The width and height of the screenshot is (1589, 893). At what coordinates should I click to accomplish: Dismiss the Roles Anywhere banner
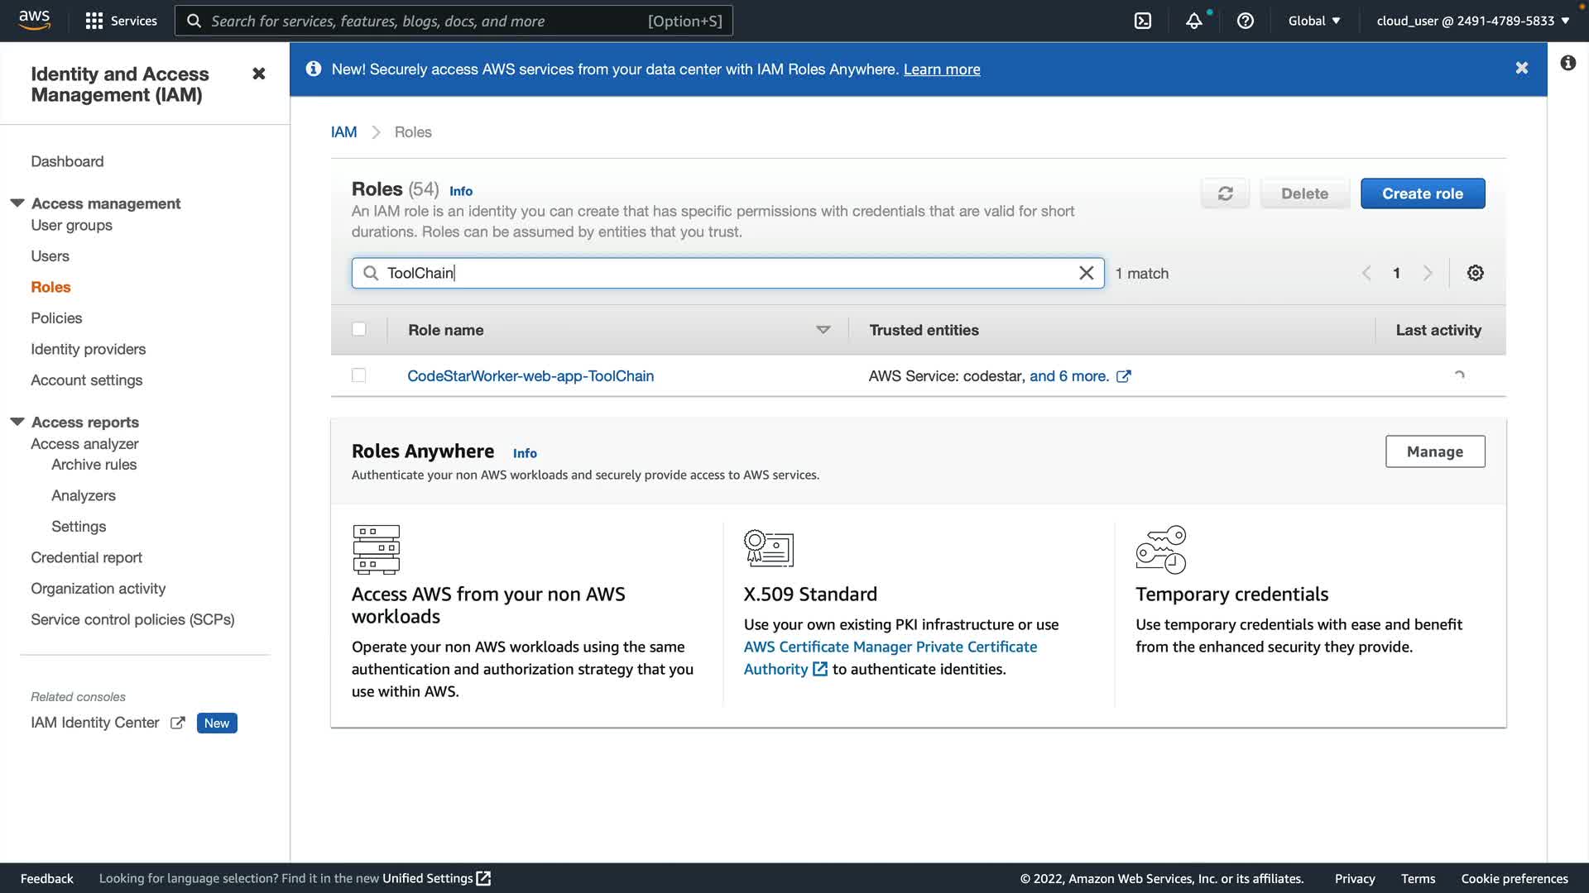click(x=1521, y=69)
